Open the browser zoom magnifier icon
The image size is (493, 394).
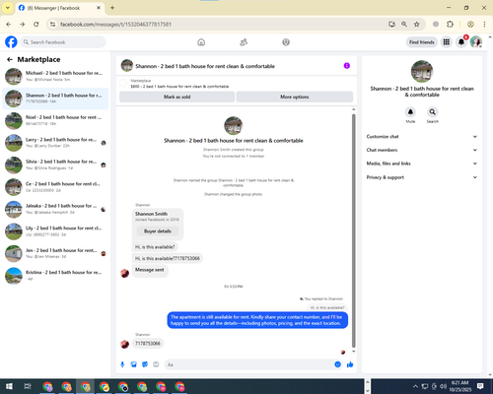tap(404, 24)
